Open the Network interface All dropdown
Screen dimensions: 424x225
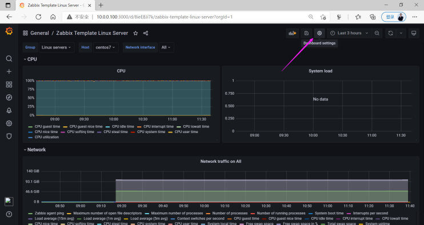[166, 47]
